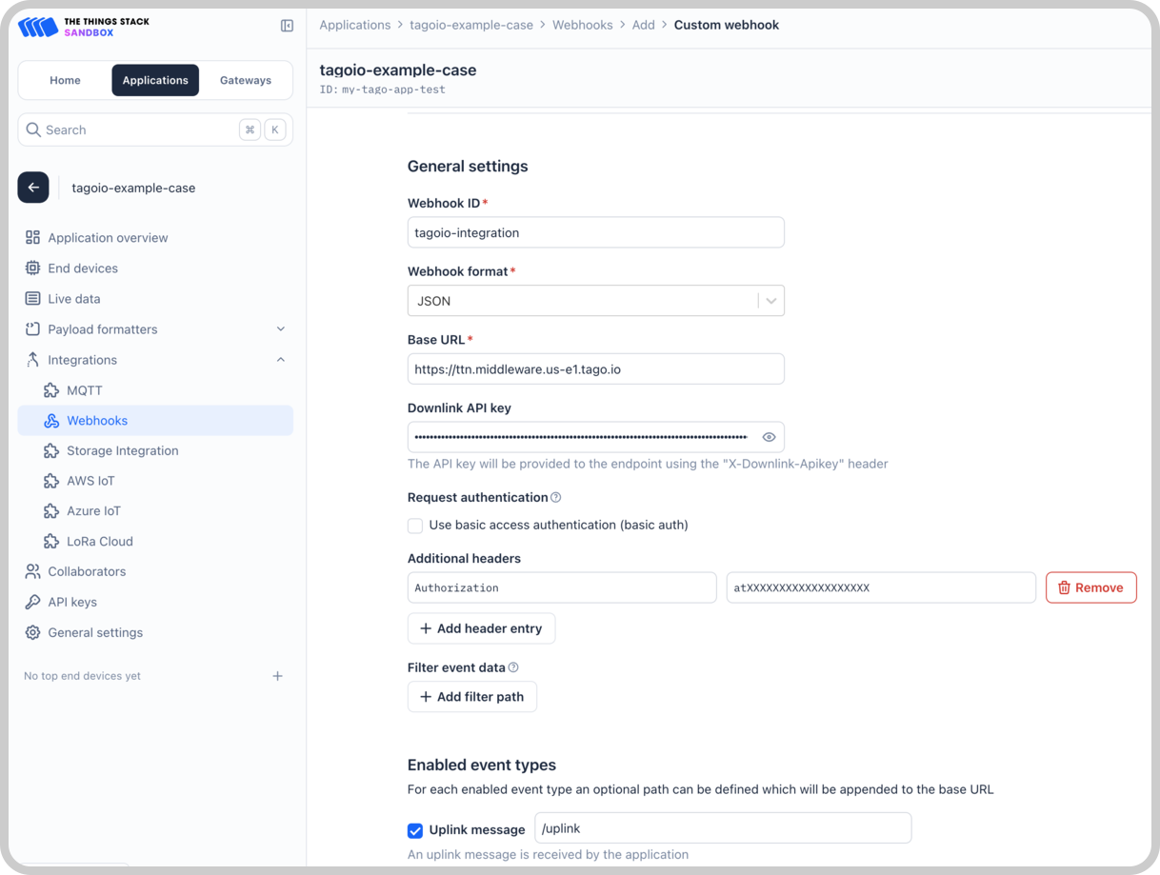
Task: Click the Azure IoT puzzle icon
Action: point(51,510)
